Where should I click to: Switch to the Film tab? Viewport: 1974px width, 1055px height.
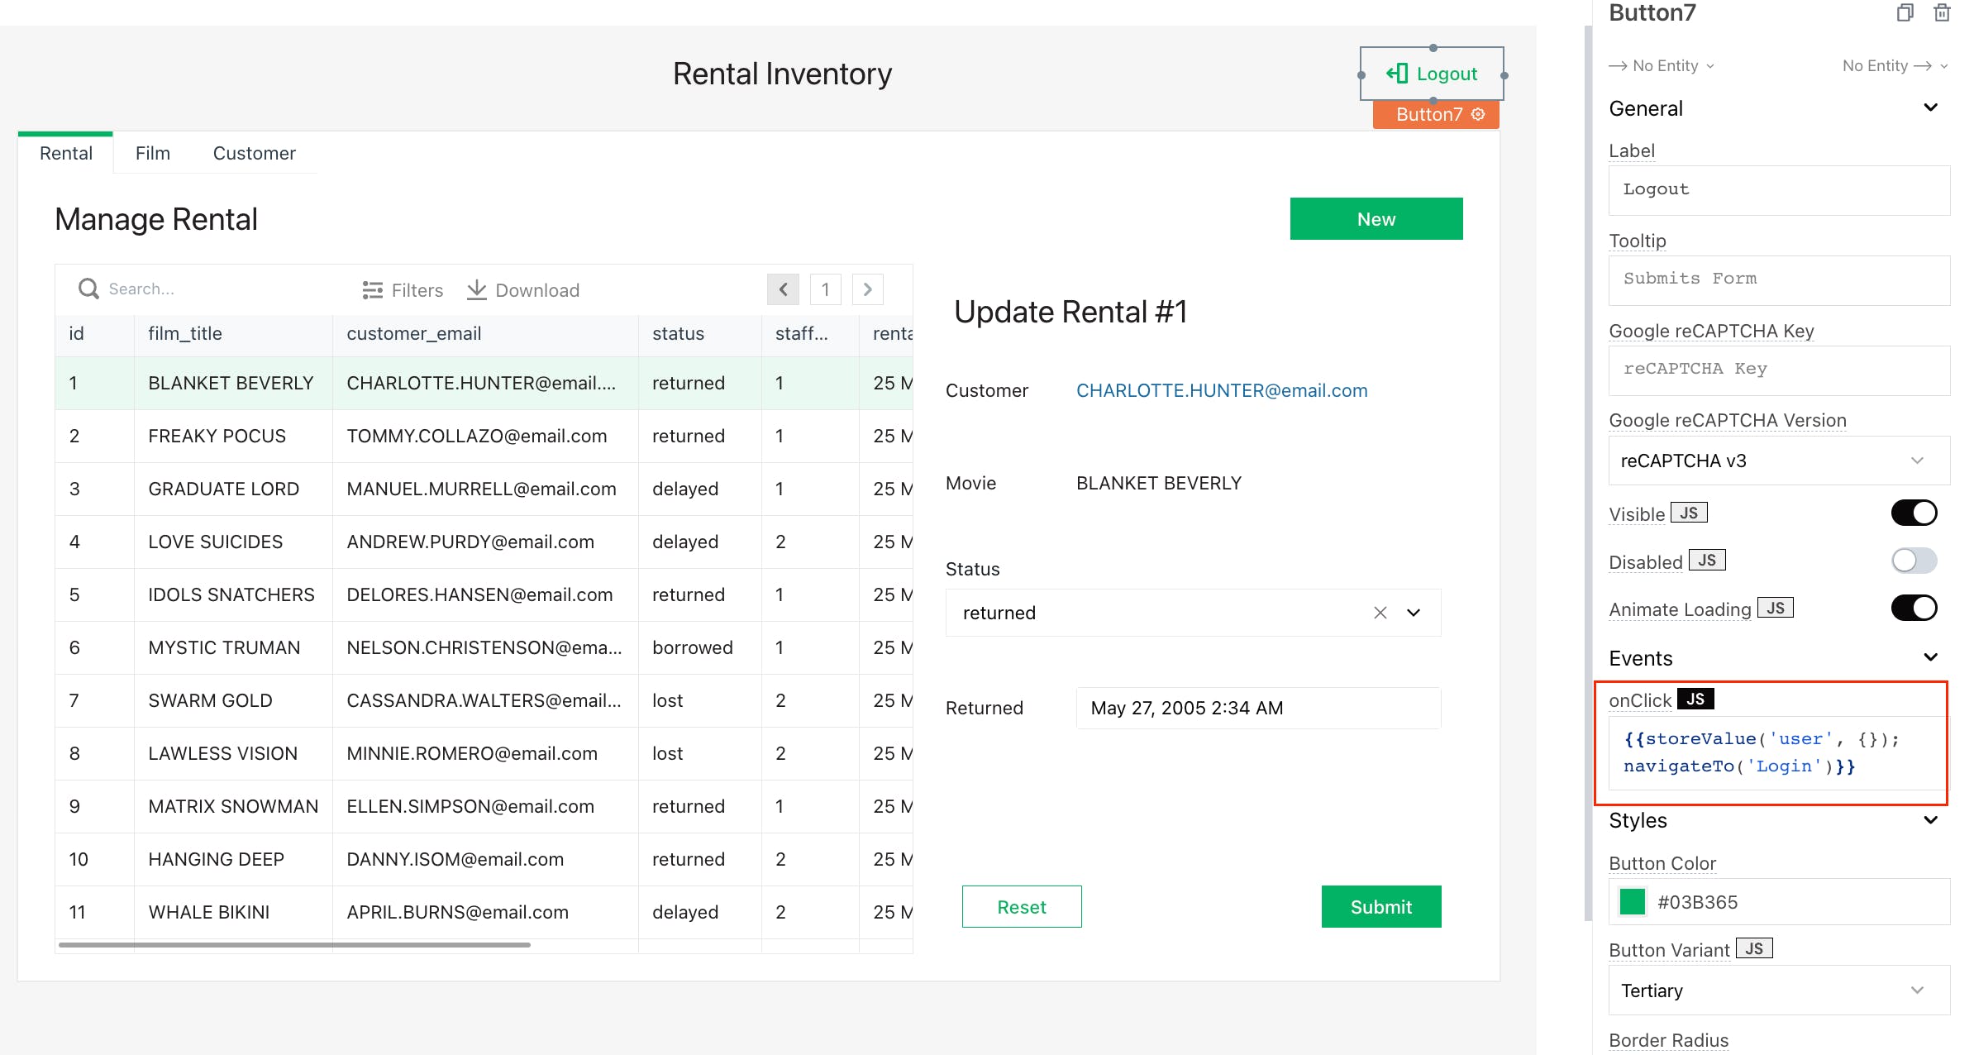click(x=153, y=153)
